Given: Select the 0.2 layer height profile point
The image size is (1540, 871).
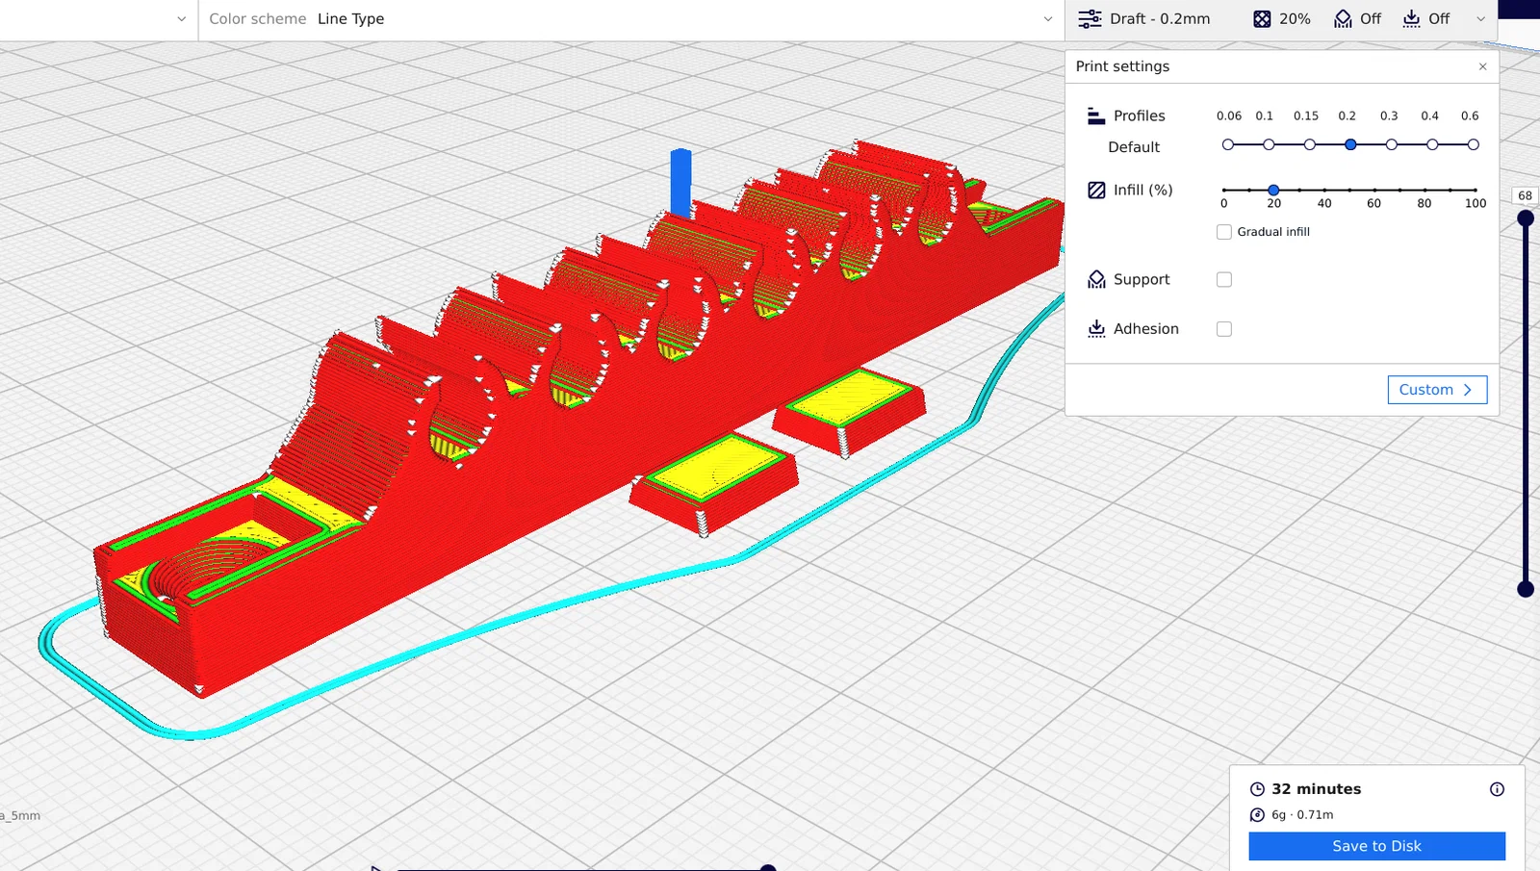Looking at the screenshot, I should tap(1350, 144).
